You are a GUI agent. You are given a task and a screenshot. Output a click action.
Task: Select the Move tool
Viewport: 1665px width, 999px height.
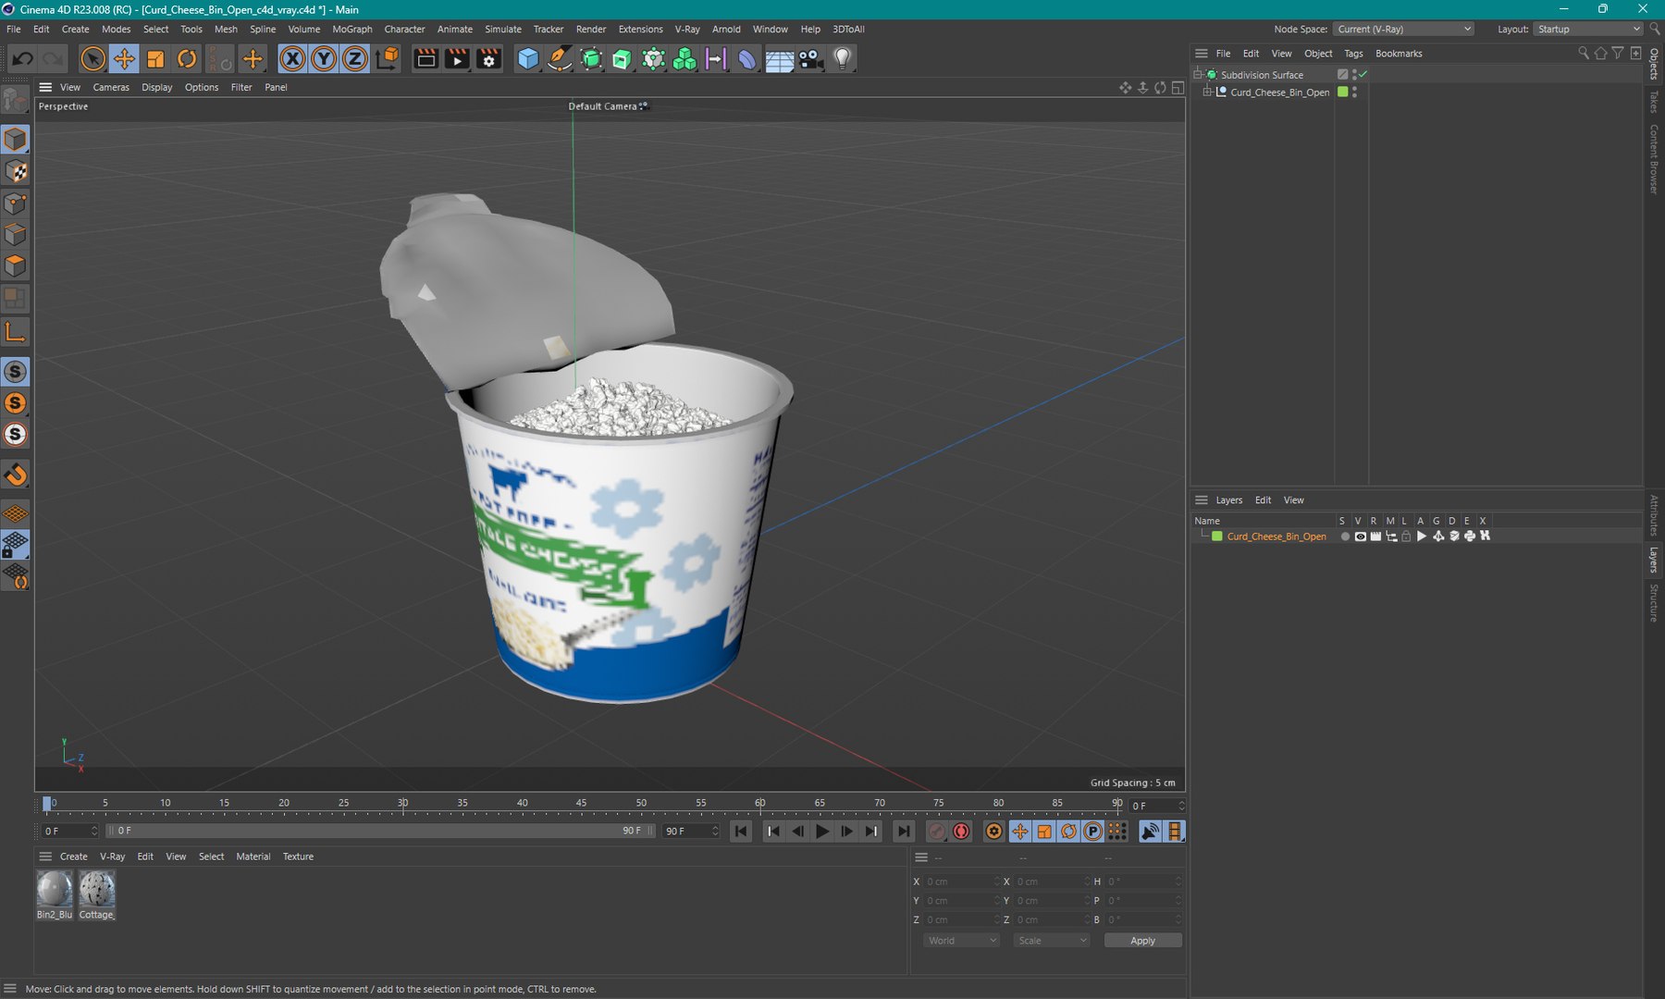pyautogui.click(x=124, y=59)
